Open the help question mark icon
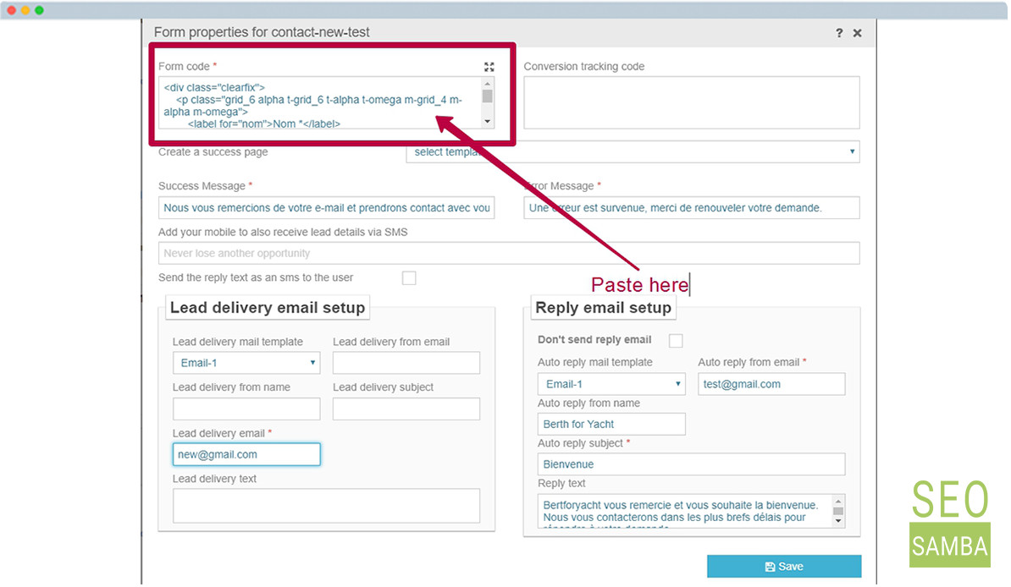 tap(839, 33)
